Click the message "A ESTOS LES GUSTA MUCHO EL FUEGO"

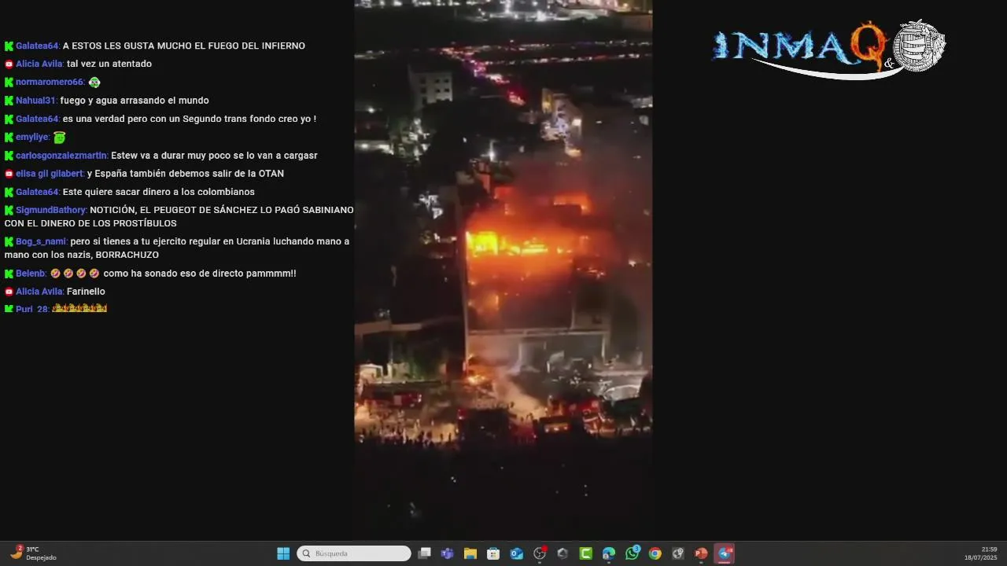point(184,46)
